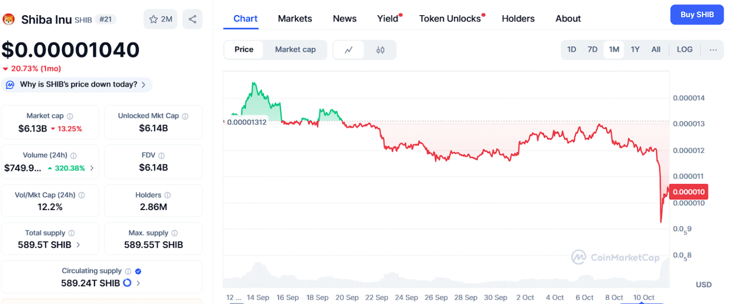Click the red current price label on chart axis

[x=689, y=192]
